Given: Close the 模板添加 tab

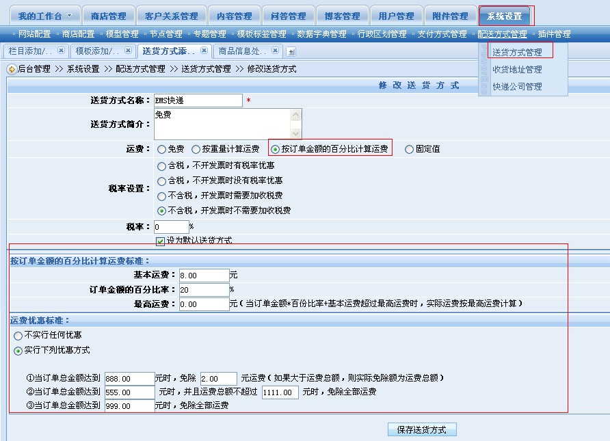Looking at the screenshot, I should [x=128, y=51].
